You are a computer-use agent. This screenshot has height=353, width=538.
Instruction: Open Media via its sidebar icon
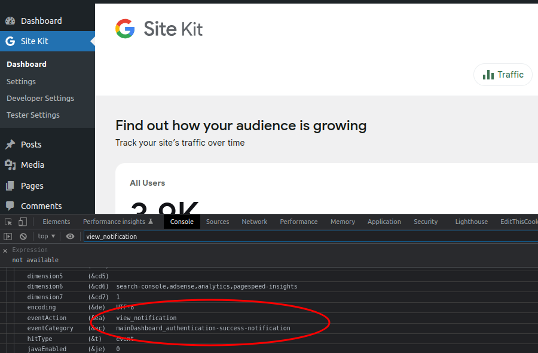point(10,165)
